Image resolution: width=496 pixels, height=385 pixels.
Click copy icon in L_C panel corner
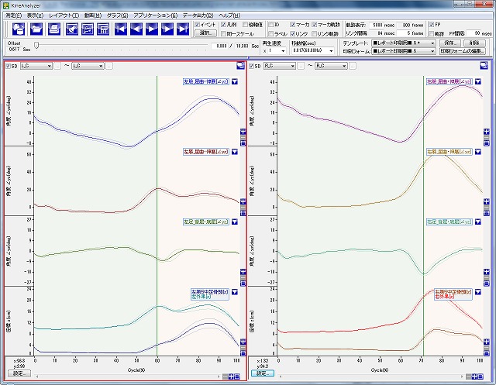(240, 65)
